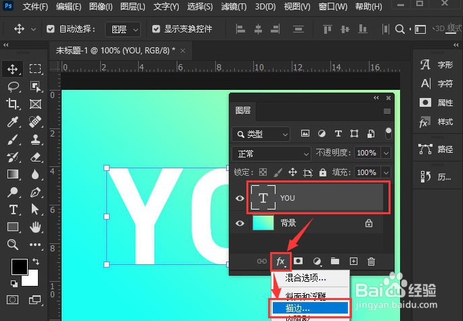
Task: Switch to the 图层 panel tab
Action: click(x=243, y=111)
